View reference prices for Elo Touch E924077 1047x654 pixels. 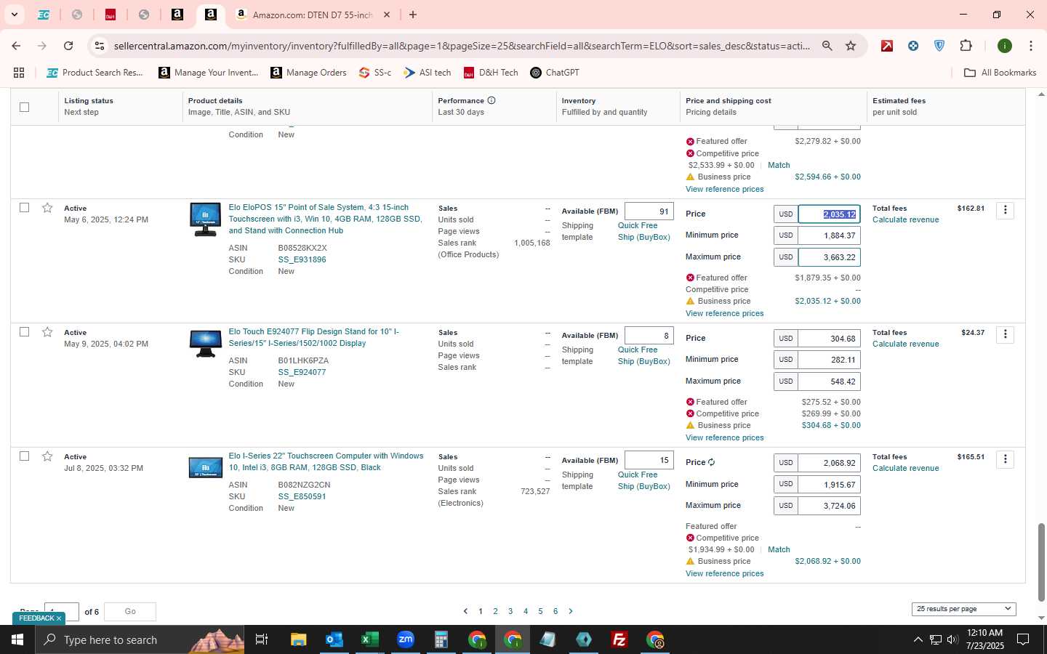point(724,437)
